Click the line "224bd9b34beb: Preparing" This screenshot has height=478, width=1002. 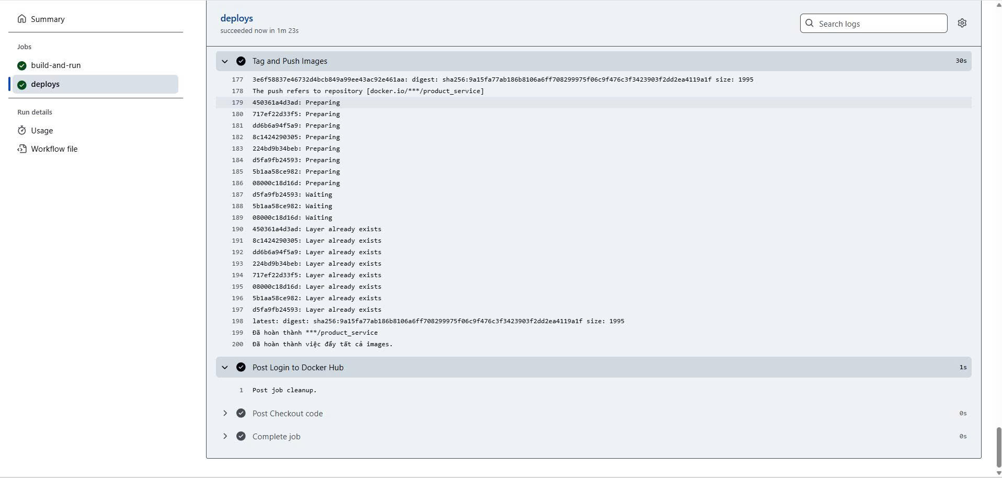pyautogui.click(x=296, y=149)
